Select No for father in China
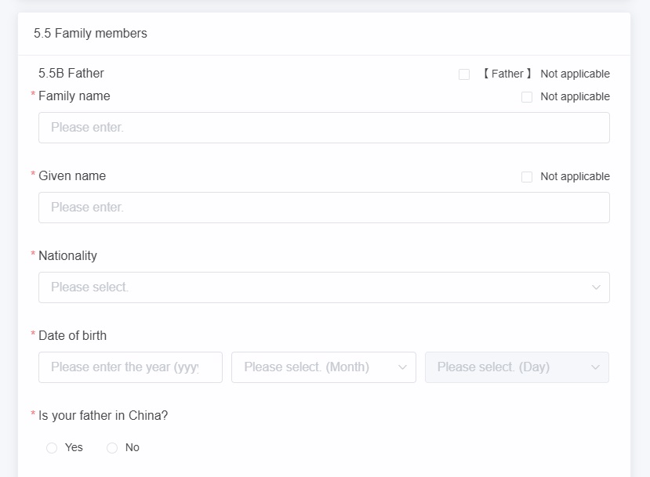Viewport: 650px width, 477px height. tap(112, 448)
